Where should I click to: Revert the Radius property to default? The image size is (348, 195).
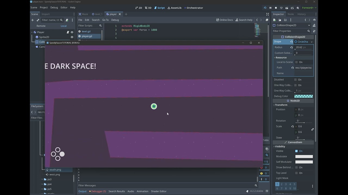coord(291,47)
